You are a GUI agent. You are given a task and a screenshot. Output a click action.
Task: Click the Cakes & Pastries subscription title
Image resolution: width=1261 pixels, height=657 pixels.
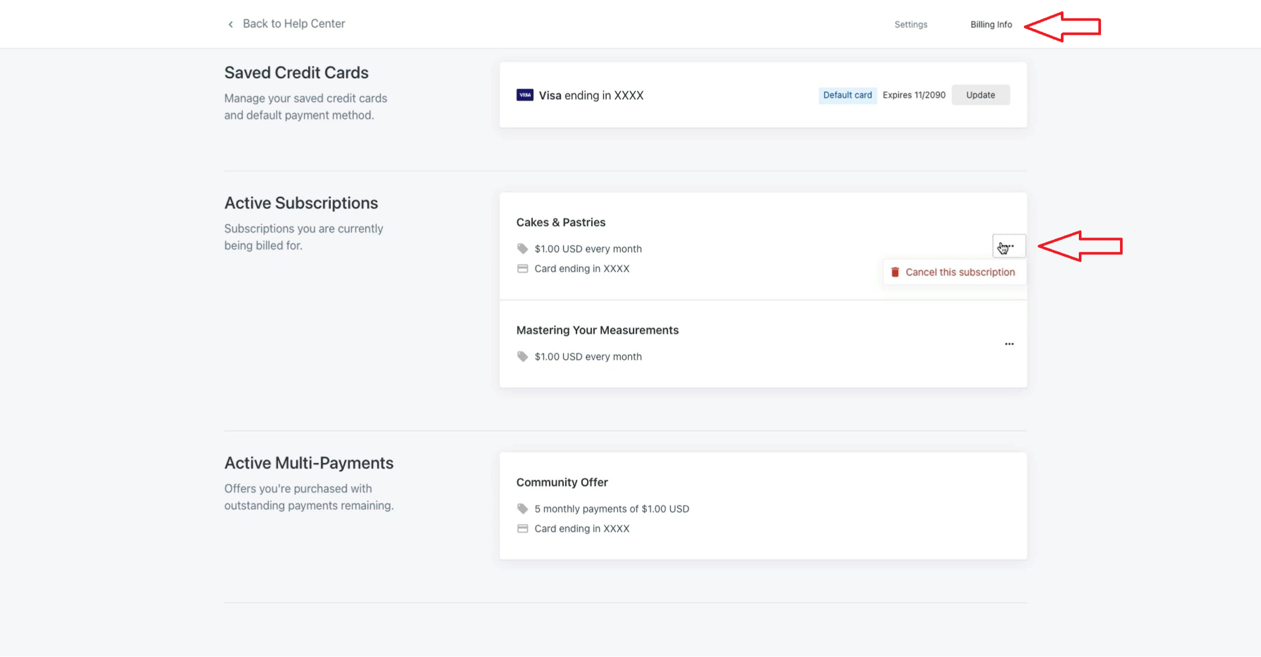[560, 222]
